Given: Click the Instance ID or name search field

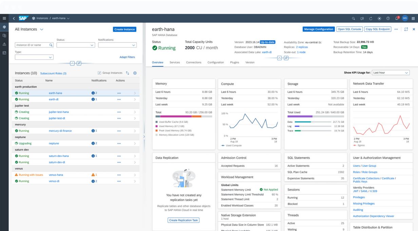Looking at the screenshot, I should tap(32, 45).
